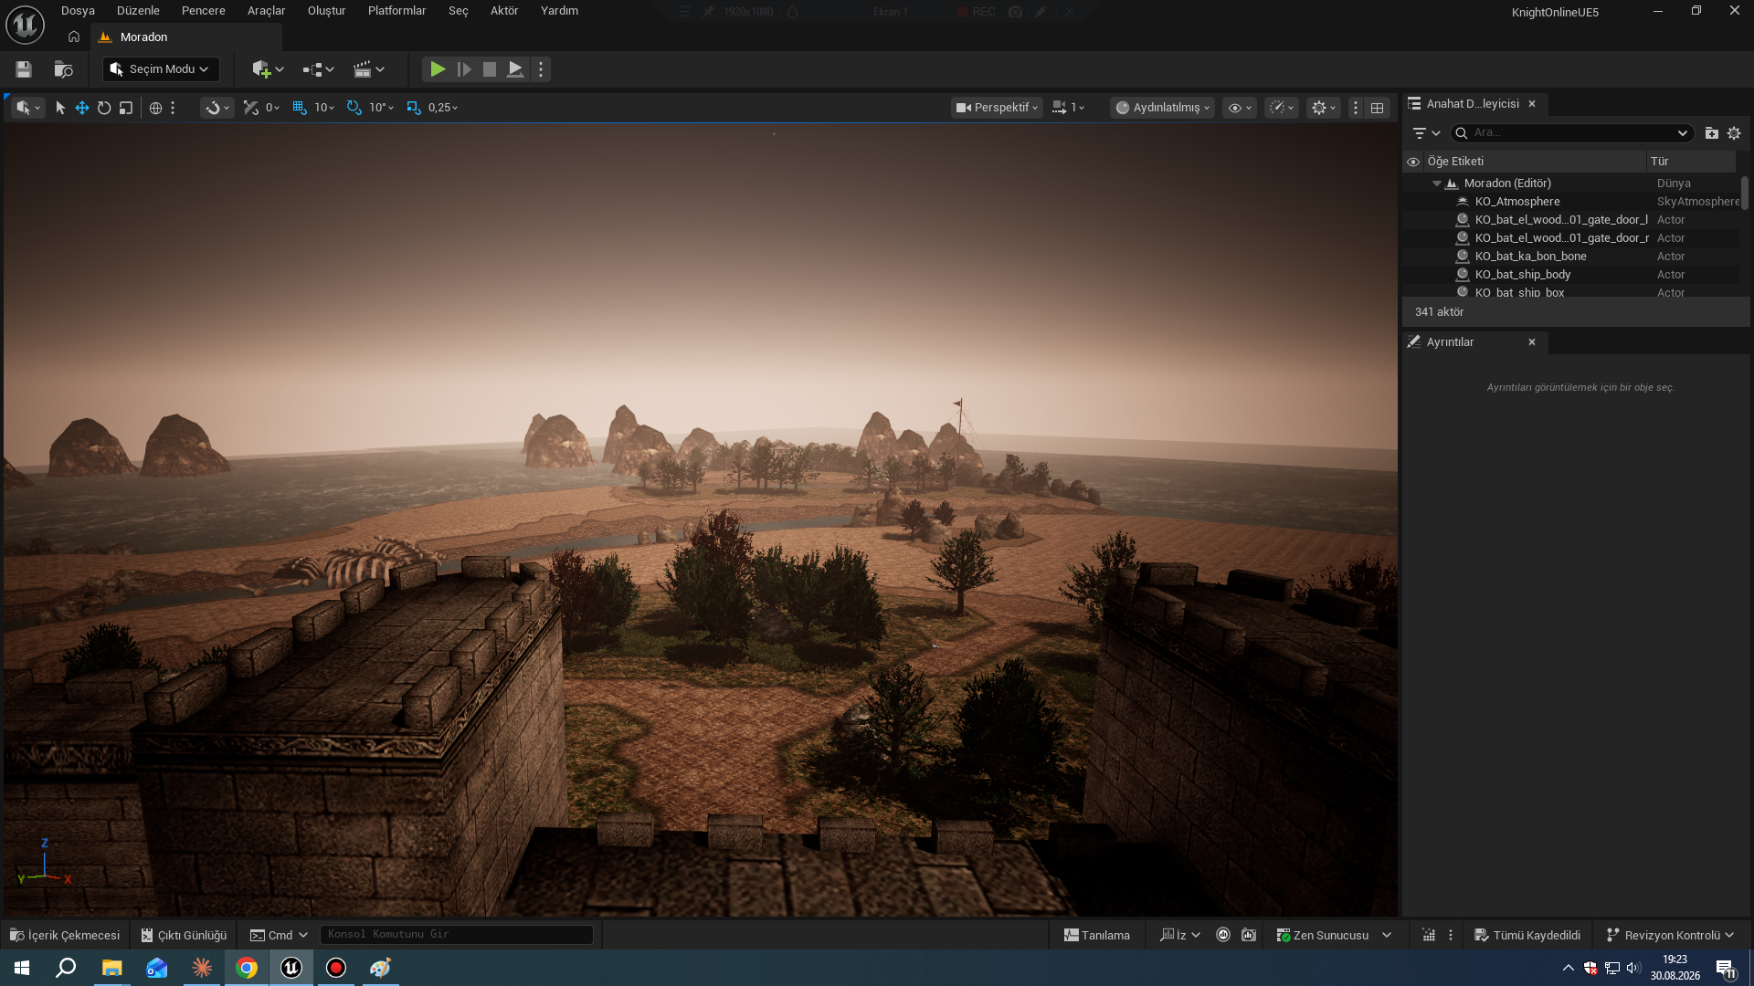
Task: Open the scale snap 0,25 dropdown
Action: (443, 108)
